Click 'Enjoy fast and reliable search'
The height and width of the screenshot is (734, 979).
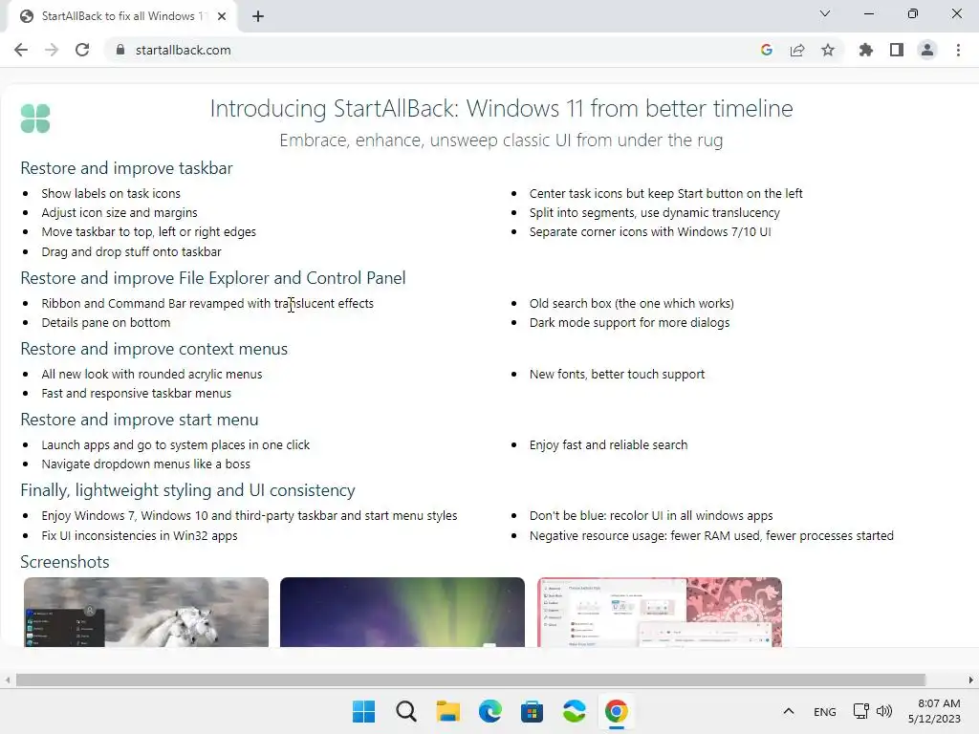608,445
